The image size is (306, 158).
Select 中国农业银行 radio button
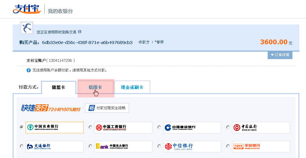pos(22,127)
